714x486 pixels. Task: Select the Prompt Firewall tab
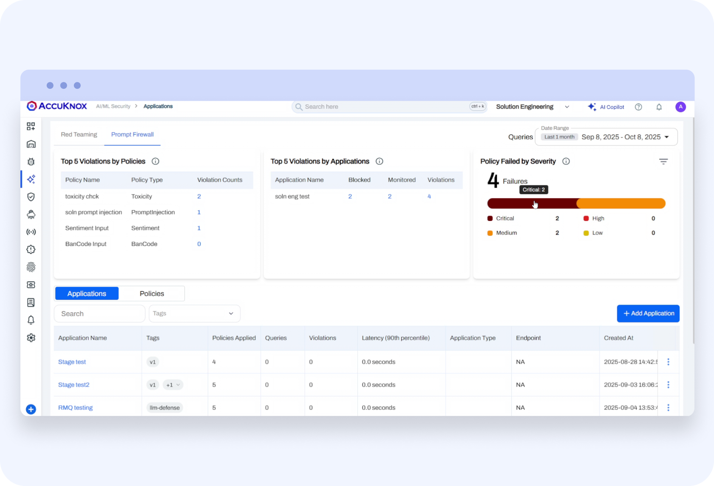132,135
